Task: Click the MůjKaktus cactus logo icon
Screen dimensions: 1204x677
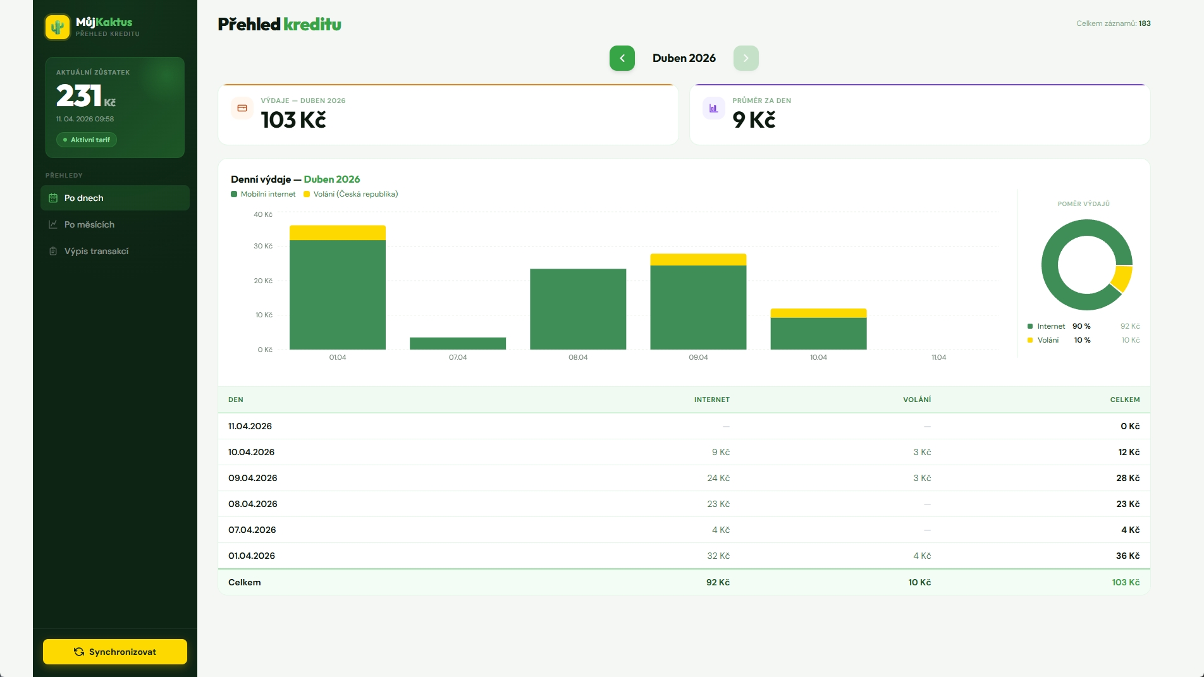Action: [58, 27]
